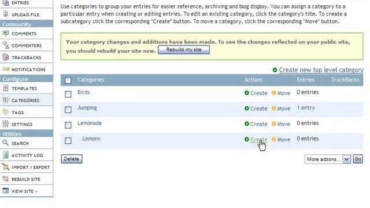Screen dimensions: 370x208
Task: Click the Notifications envelope icon
Action: click(x=6, y=69)
